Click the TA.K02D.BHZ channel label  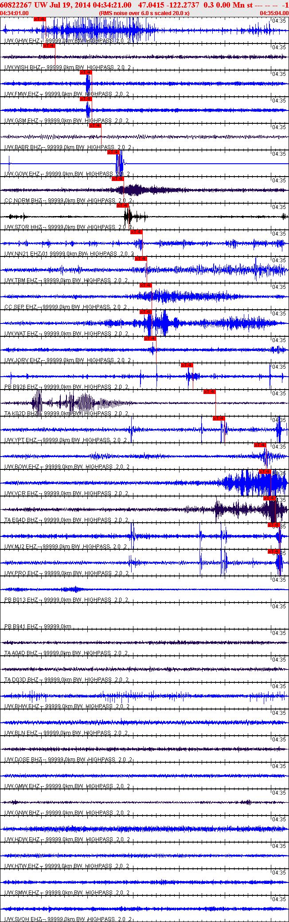tap(21, 414)
